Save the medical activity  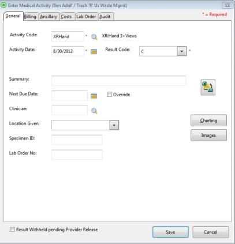point(170,232)
